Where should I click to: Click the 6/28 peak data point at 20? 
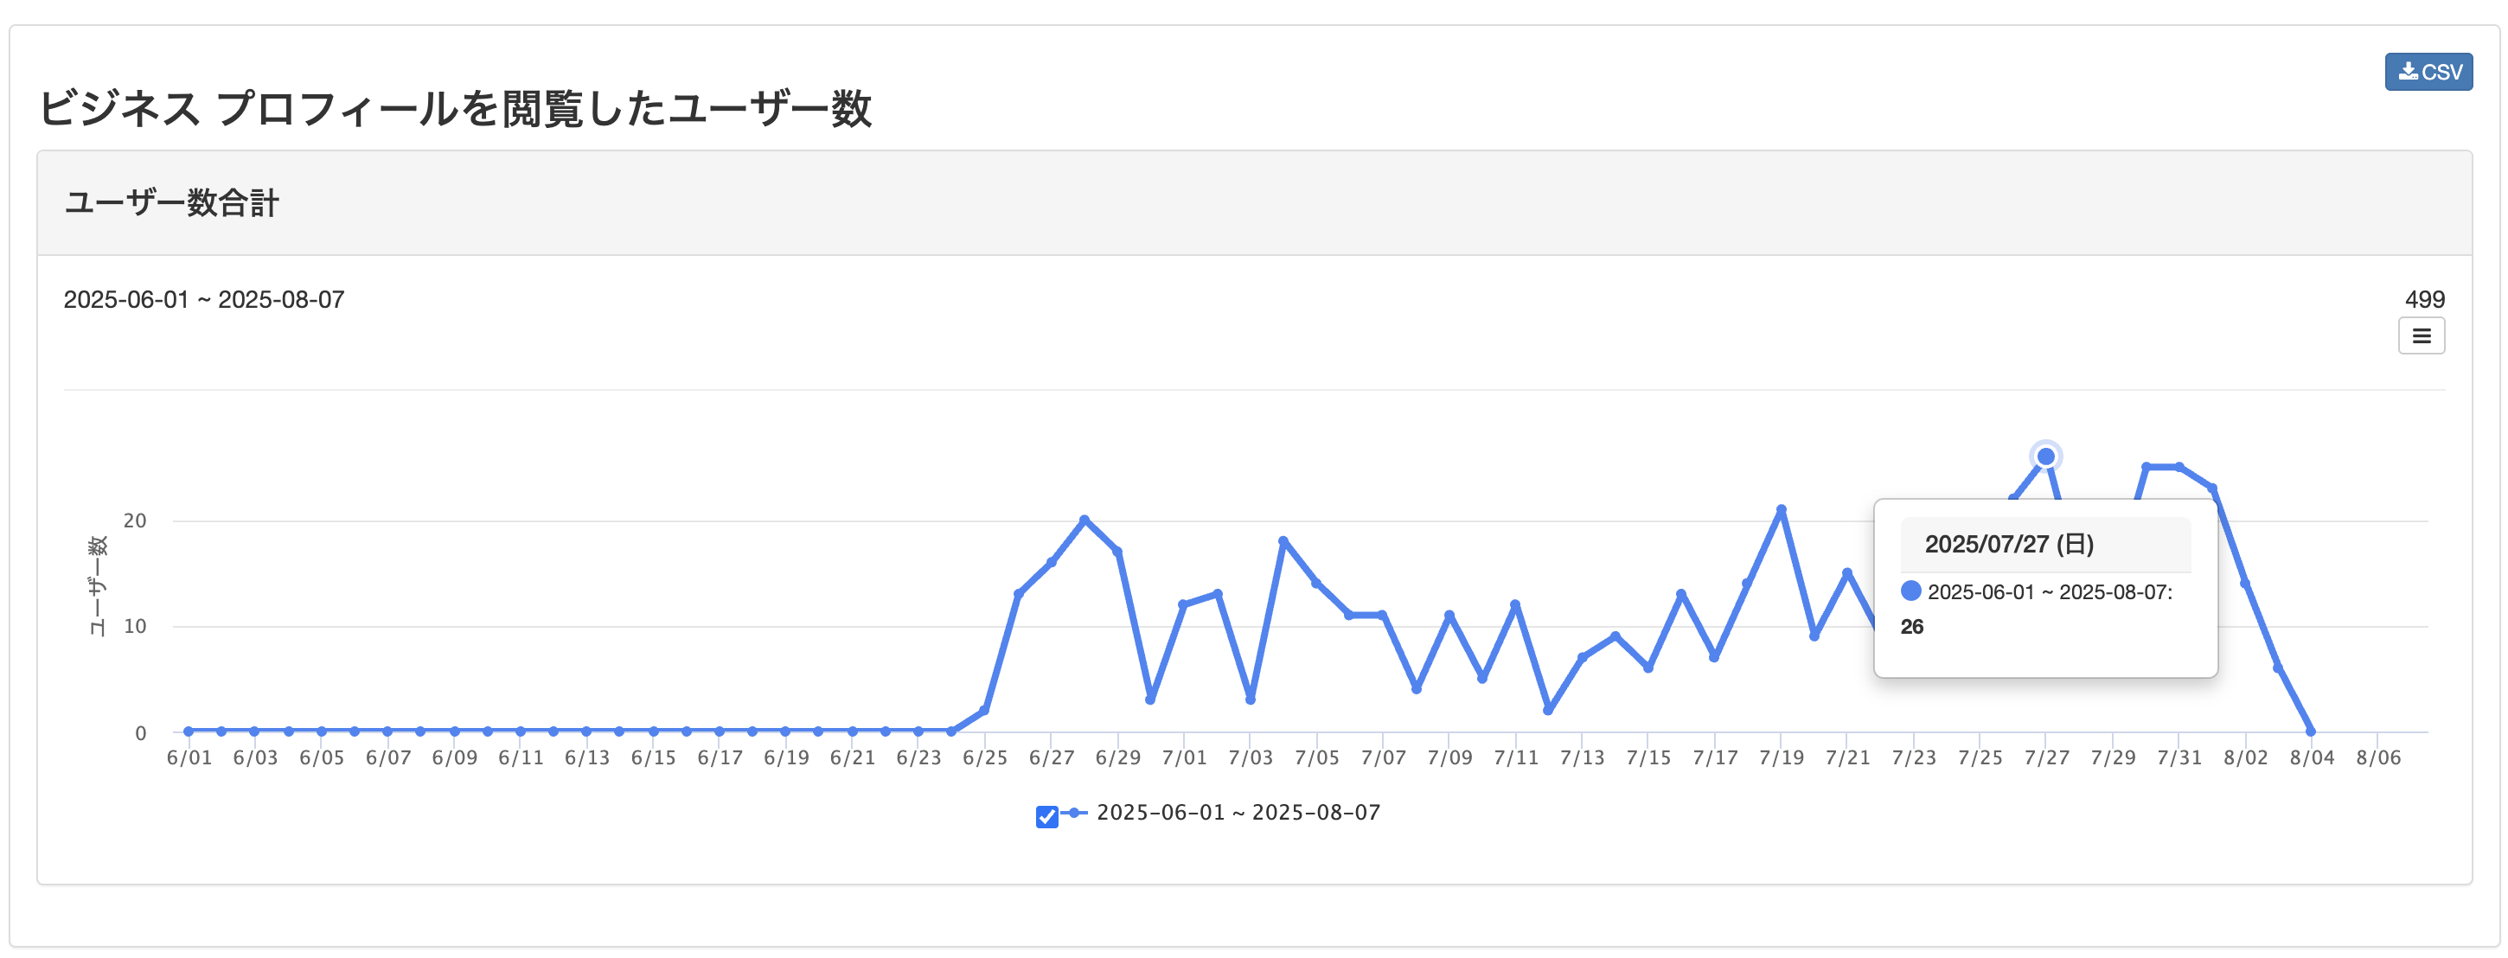pyautogui.click(x=1084, y=520)
